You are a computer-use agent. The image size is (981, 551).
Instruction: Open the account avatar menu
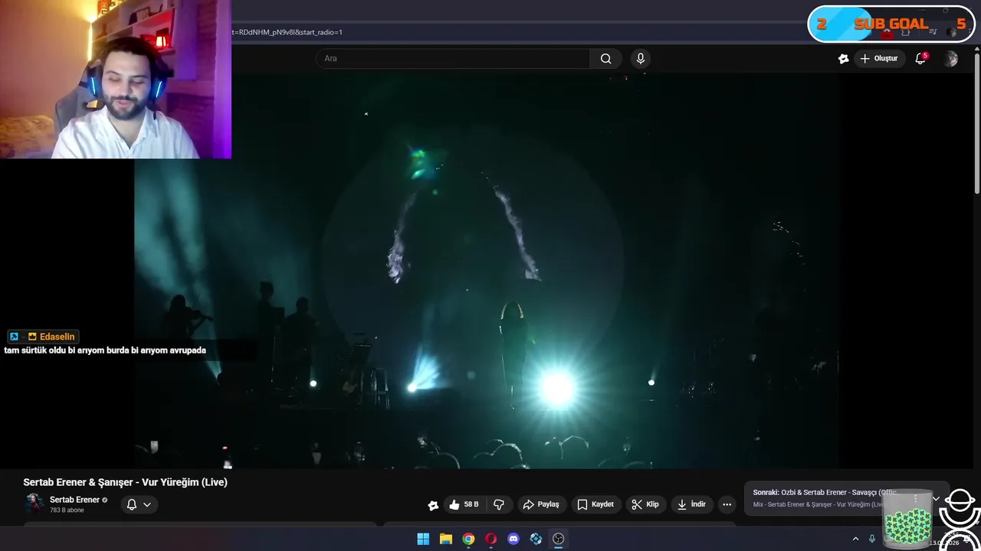[x=951, y=59]
